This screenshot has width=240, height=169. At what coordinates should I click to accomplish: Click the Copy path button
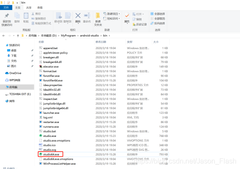pyautogui.click(x=39, y=19)
